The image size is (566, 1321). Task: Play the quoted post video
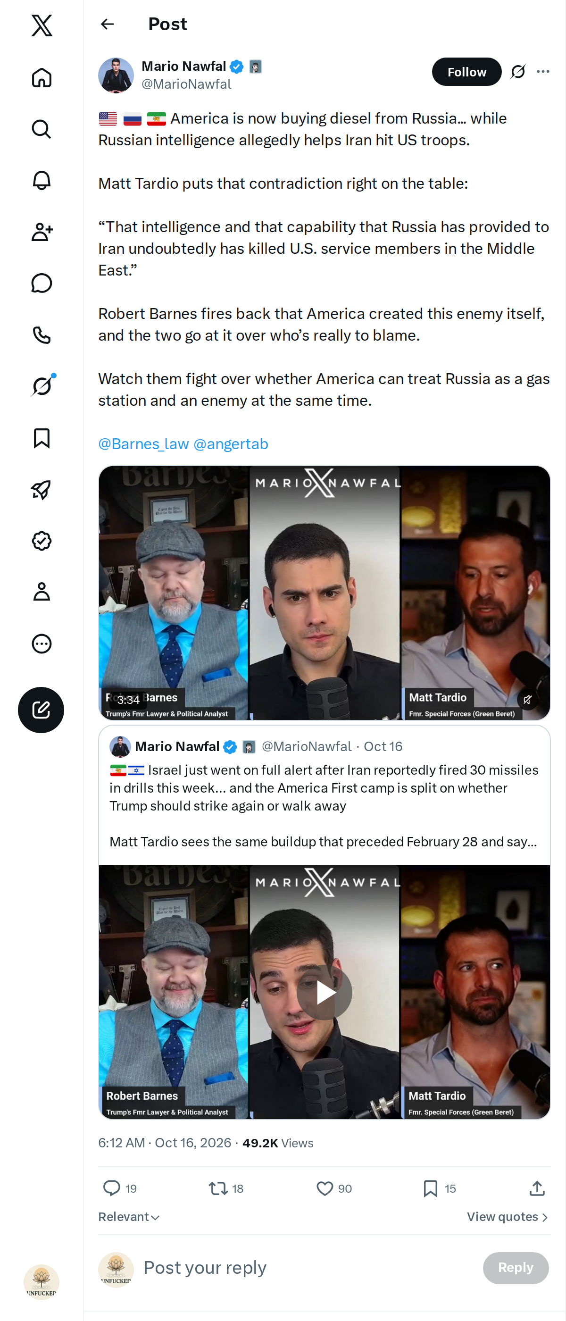[325, 992]
